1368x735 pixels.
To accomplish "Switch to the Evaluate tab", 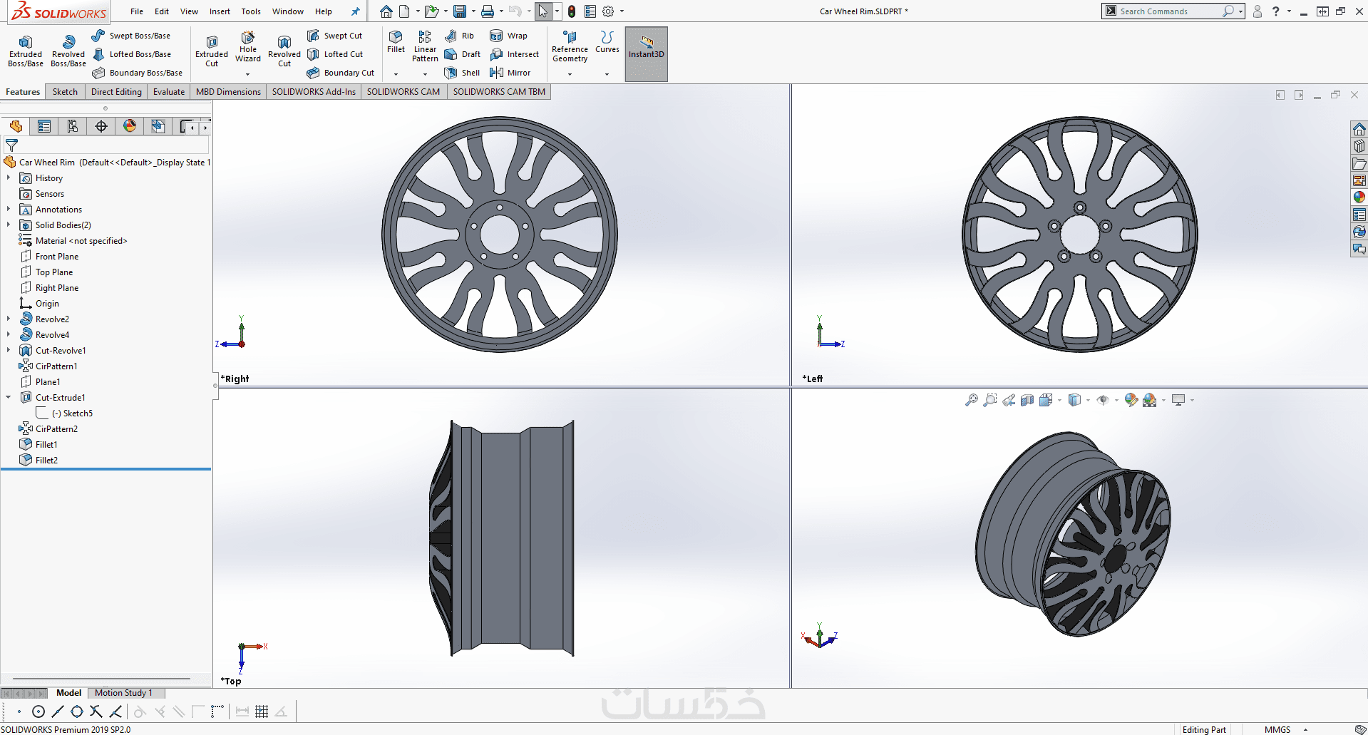I will pyautogui.click(x=168, y=92).
